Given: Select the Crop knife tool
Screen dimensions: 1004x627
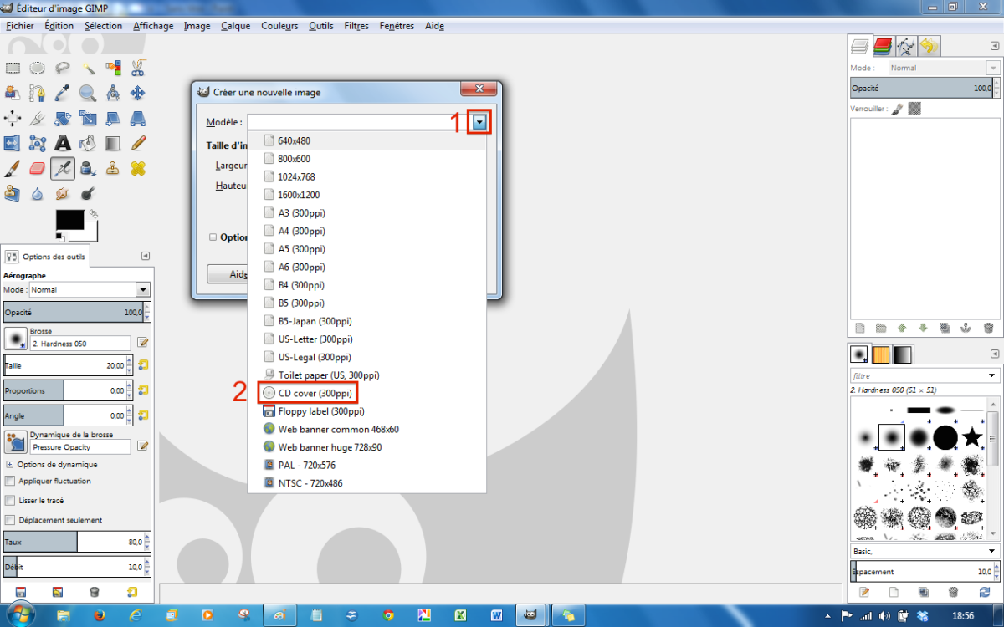Looking at the screenshot, I should [x=38, y=118].
